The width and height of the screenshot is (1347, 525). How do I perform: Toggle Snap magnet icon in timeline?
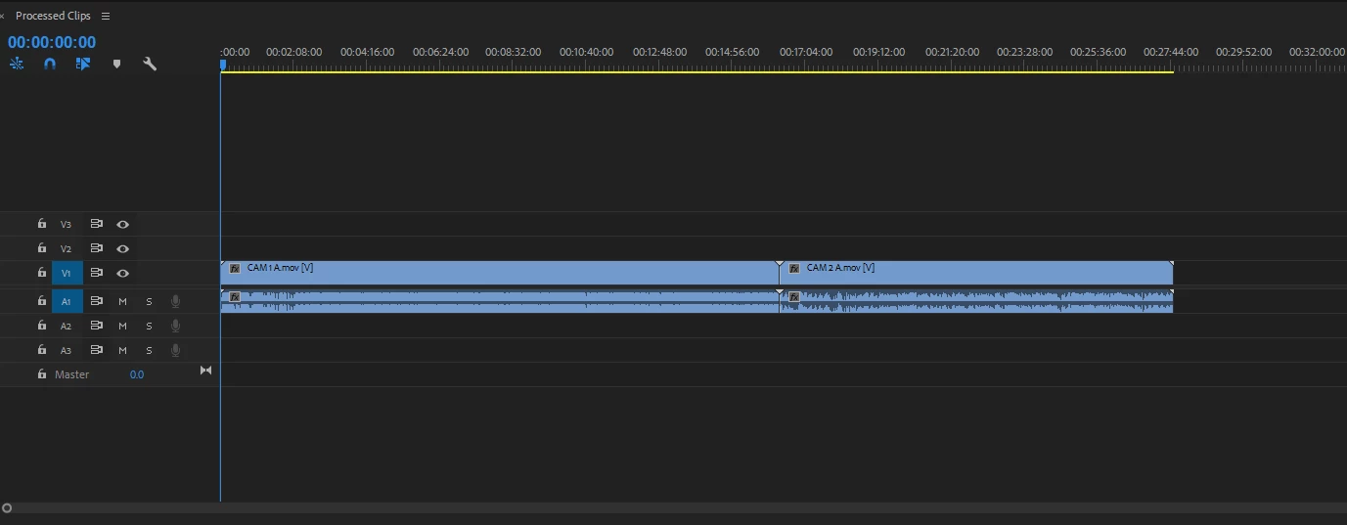coord(50,64)
